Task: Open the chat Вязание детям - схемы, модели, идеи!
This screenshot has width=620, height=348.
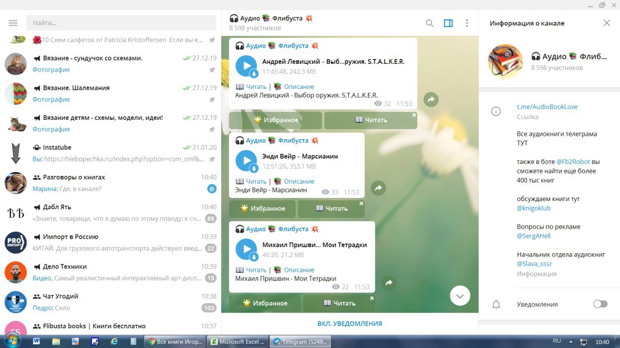Action: pos(110,123)
